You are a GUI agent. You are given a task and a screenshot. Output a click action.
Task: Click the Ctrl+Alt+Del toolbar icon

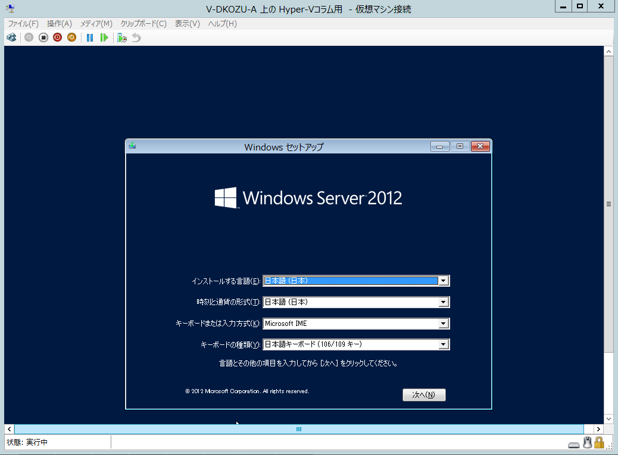pos(12,37)
